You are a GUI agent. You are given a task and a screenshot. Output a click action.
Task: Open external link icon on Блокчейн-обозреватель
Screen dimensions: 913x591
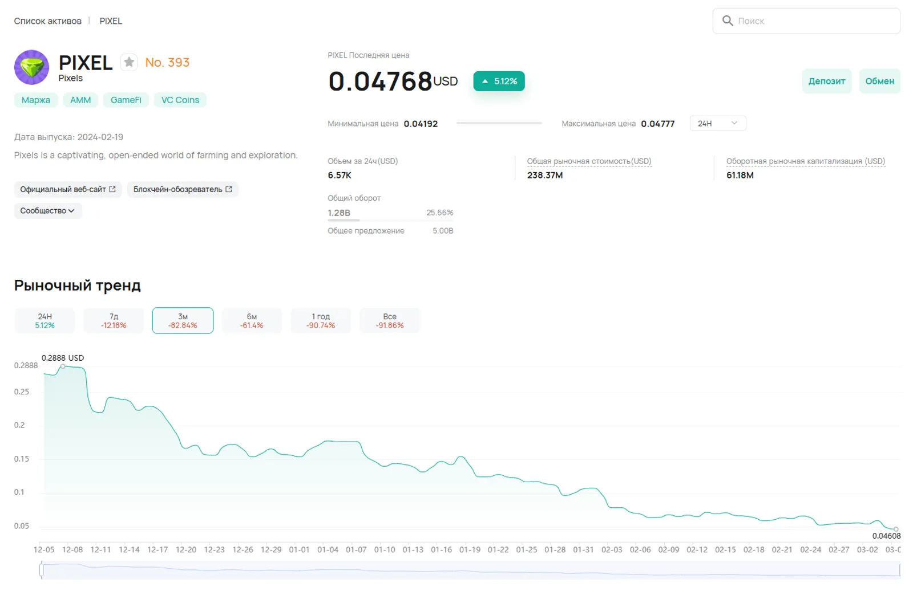point(229,189)
